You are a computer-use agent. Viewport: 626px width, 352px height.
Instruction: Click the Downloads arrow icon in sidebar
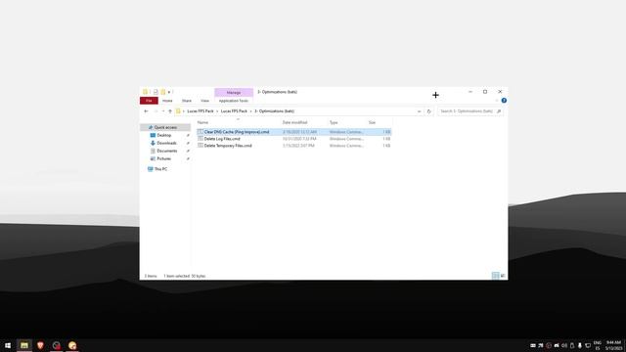click(x=153, y=143)
